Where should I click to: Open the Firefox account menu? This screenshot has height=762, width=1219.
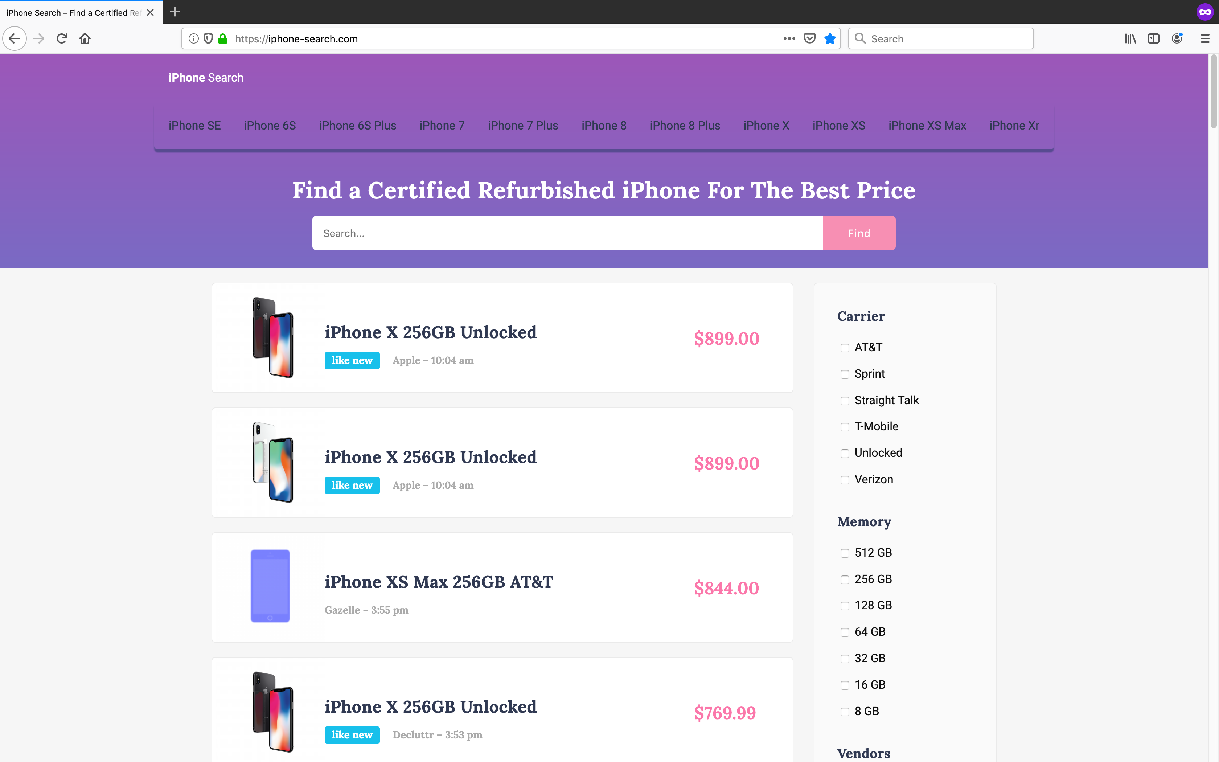coord(1177,38)
